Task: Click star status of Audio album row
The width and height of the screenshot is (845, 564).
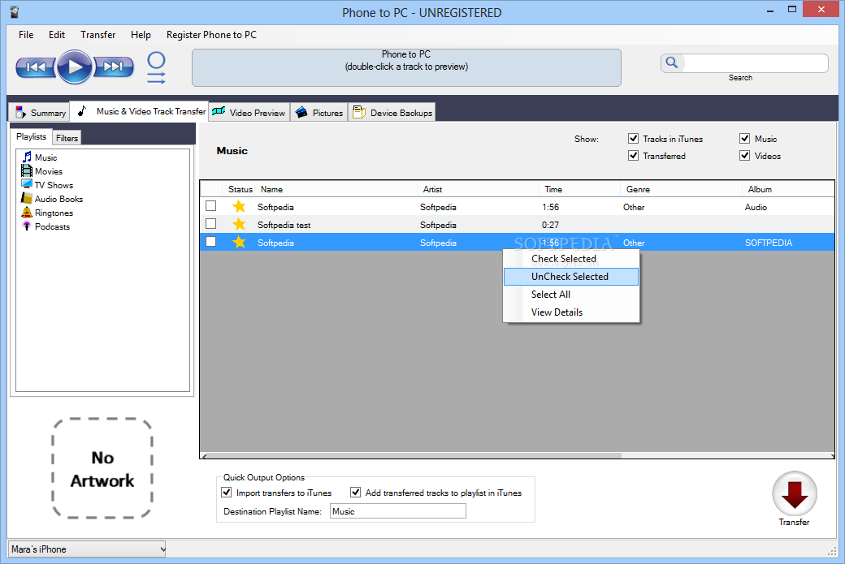Action: tap(239, 207)
